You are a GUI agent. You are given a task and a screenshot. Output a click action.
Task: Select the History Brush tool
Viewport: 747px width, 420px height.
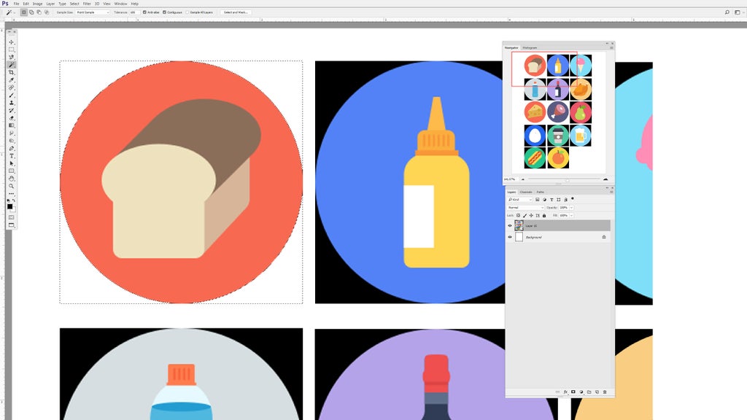point(12,111)
